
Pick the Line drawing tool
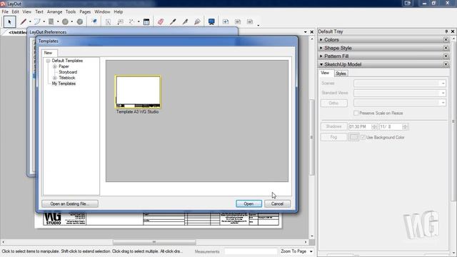24,22
